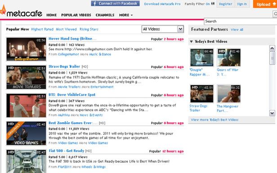The width and height of the screenshot is (277, 173).
Task: Click the Metacafe logo
Action: [x=21, y=11]
